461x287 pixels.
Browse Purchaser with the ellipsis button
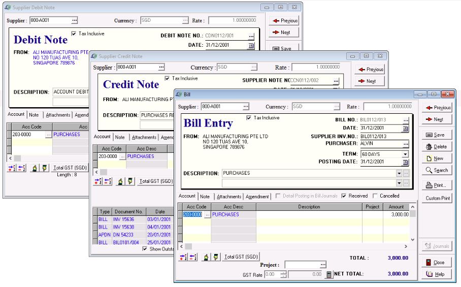tap(406, 144)
